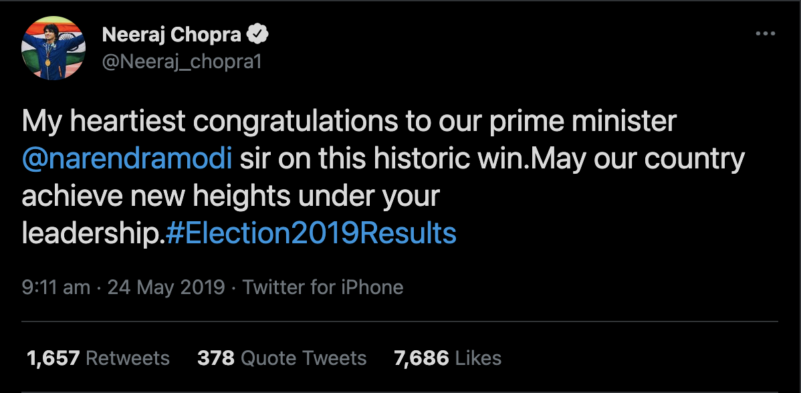The image size is (801, 393).
Task: Open the @Neeraj_chopra1 handle
Action: 181,61
